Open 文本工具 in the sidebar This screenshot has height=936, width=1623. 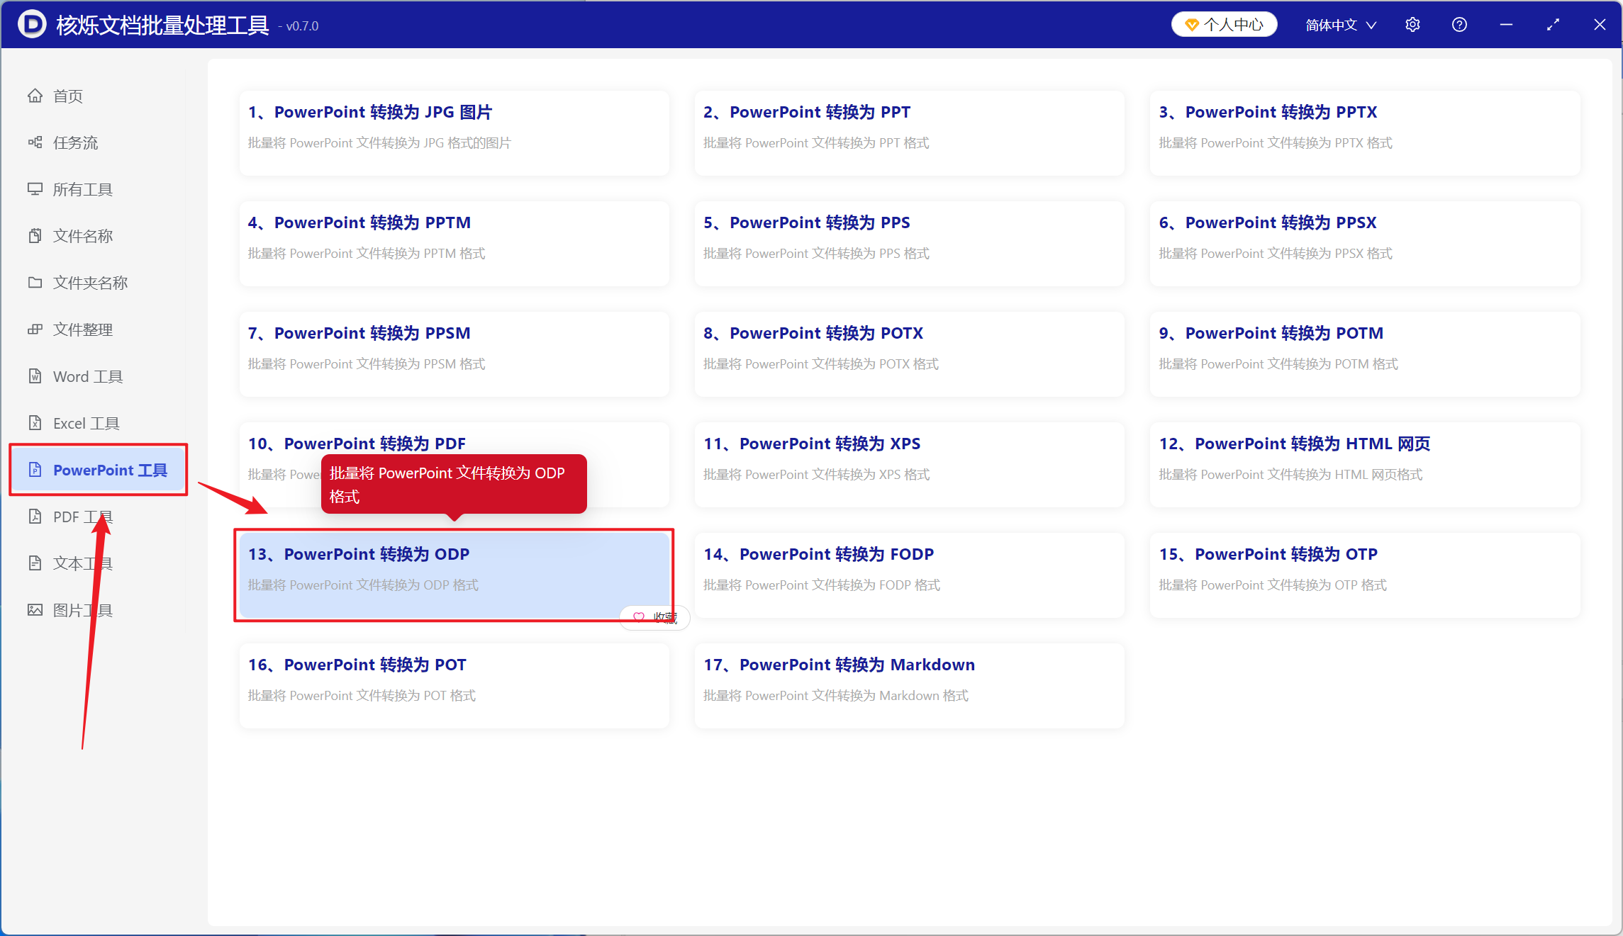point(99,563)
